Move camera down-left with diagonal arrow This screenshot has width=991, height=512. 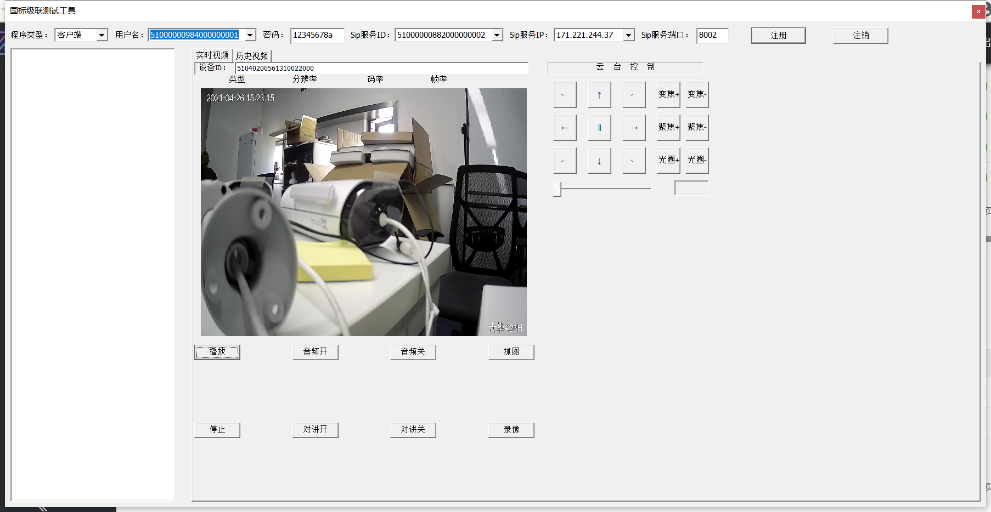565,161
